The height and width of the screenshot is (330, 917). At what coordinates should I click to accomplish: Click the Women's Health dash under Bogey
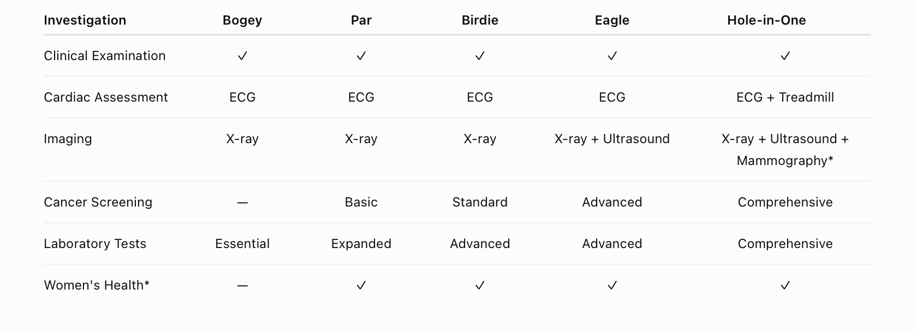(x=242, y=286)
